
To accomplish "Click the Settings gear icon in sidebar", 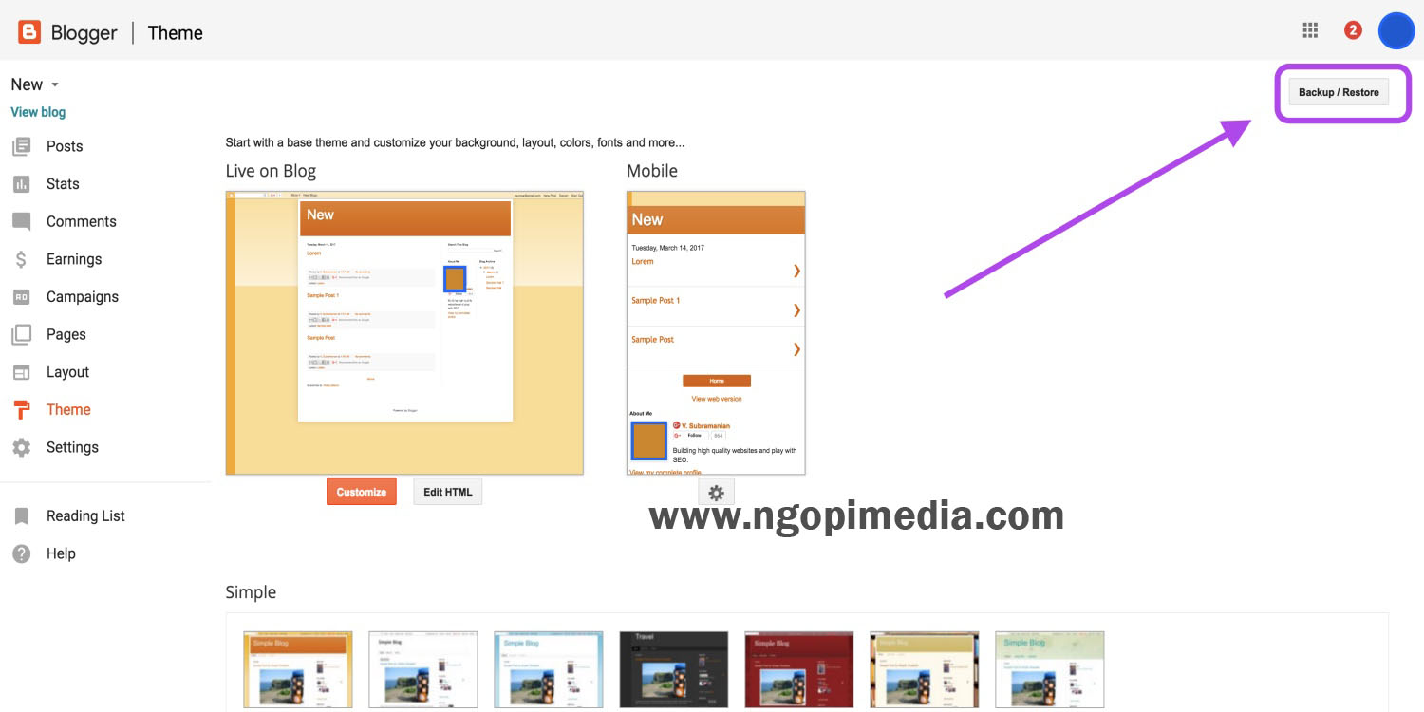I will pos(21,447).
